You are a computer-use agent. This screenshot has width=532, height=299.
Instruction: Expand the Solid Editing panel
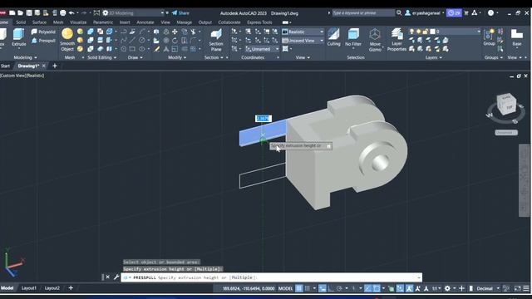[101, 57]
